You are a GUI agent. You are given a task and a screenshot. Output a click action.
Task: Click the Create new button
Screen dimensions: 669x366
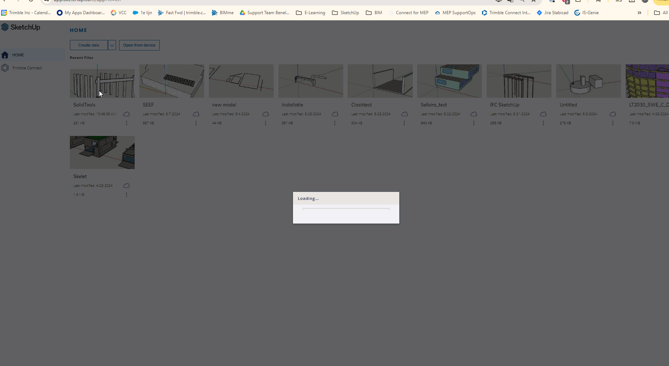(89, 45)
